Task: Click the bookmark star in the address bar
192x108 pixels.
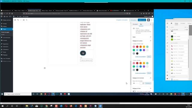Action: tap(129, 13)
